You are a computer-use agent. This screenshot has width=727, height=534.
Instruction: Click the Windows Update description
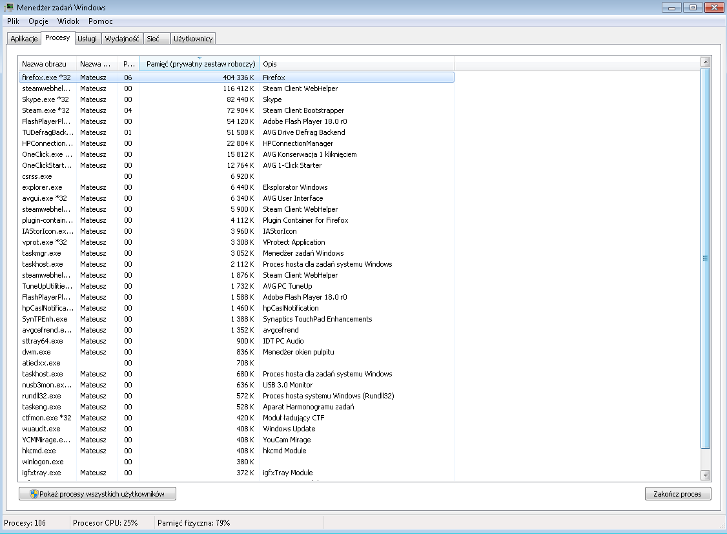click(x=289, y=429)
